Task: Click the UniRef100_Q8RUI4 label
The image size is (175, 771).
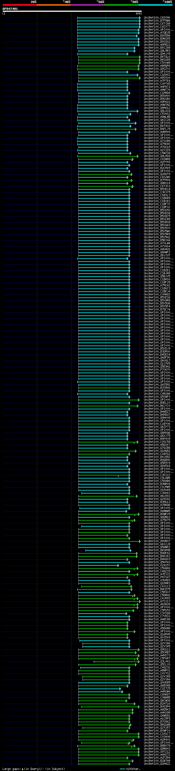Action: [157, 183]
